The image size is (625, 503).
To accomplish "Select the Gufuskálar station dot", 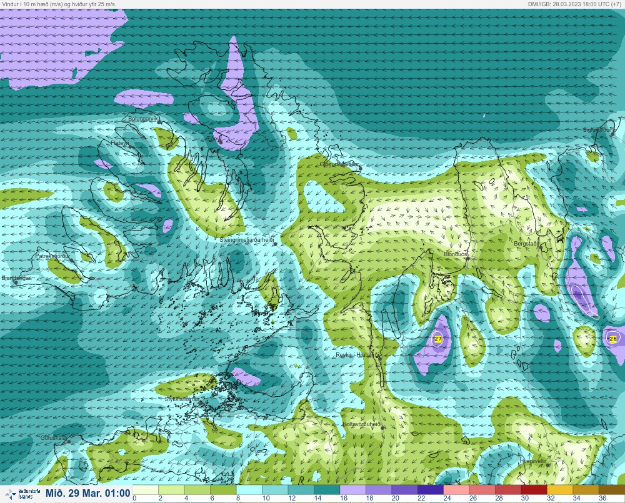I will [x=69, y=442].
